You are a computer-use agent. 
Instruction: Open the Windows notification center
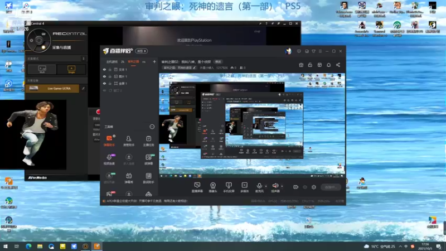point(439,247)
